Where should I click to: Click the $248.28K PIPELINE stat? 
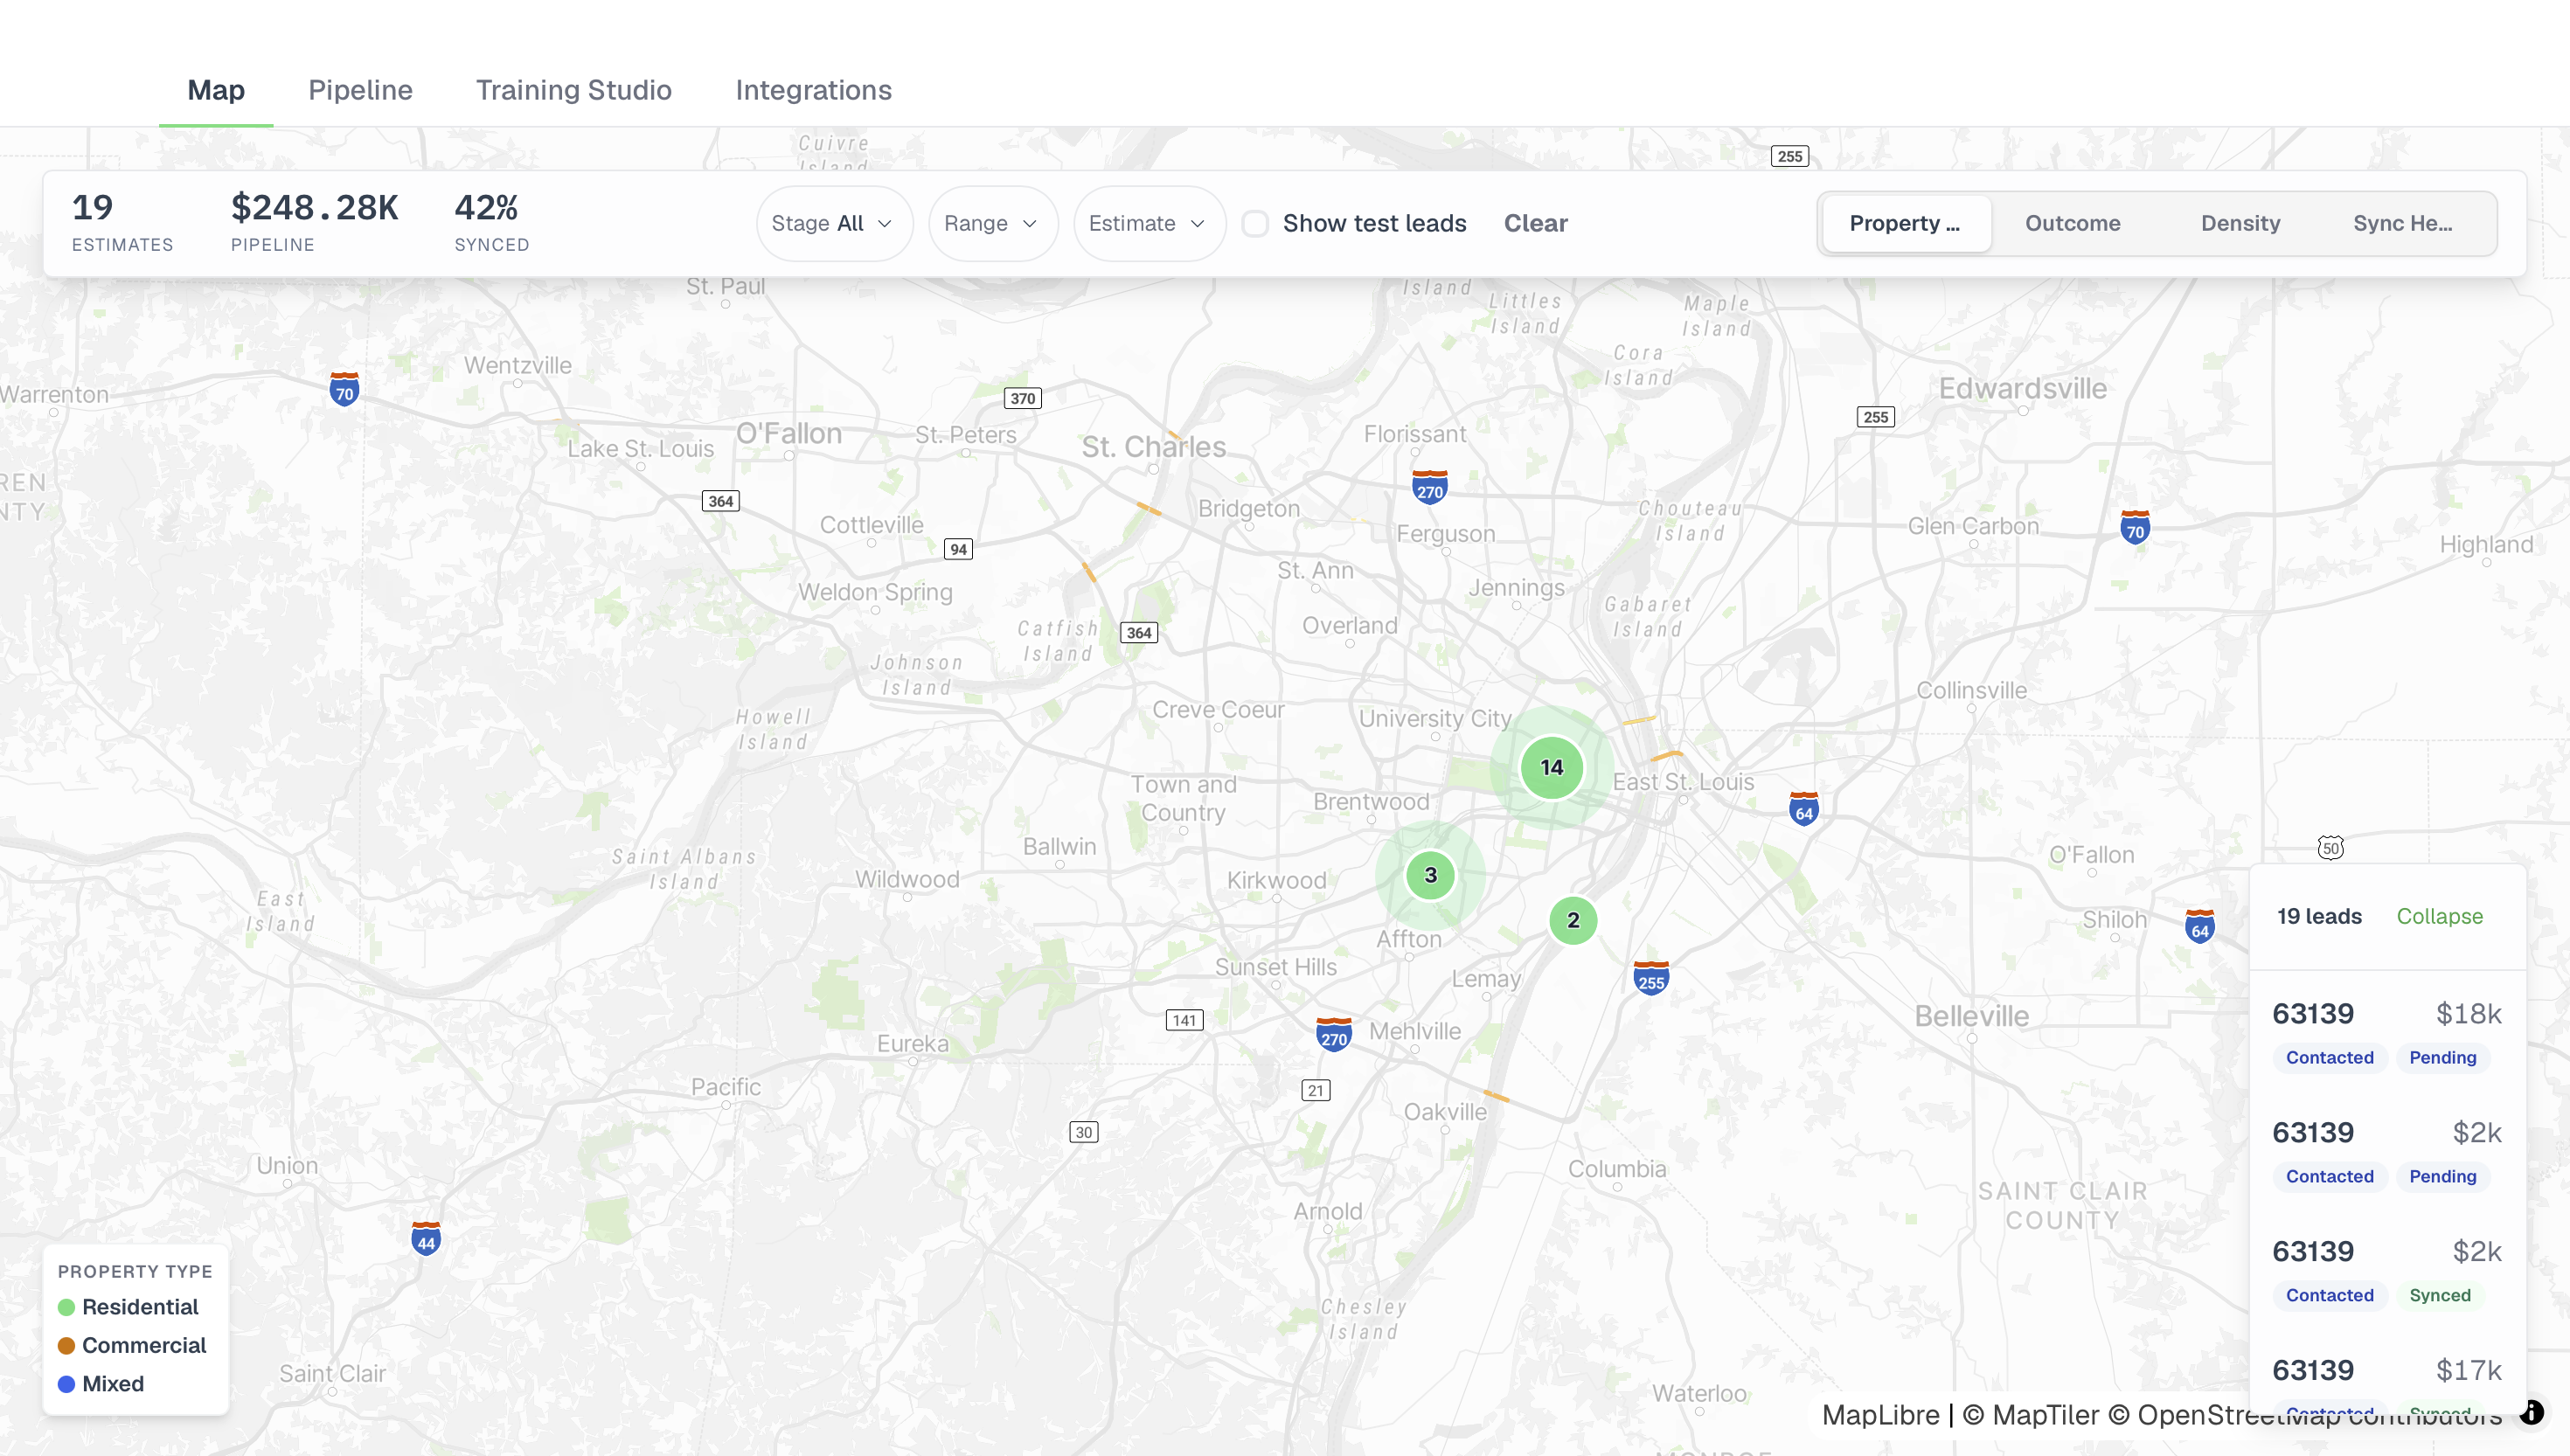tap(315, 222)
